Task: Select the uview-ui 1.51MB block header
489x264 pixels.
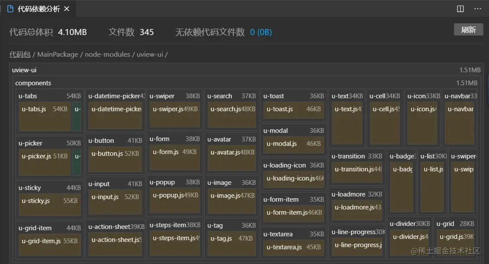Action: [x=246, y=70]
